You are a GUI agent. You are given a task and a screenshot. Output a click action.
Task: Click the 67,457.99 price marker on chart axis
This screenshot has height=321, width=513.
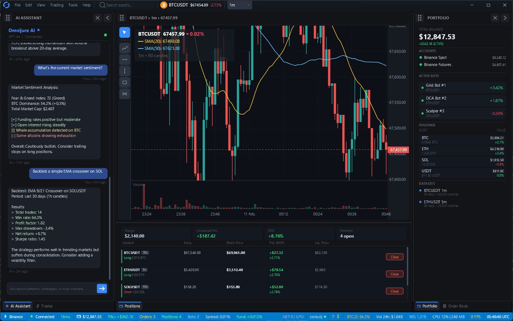(x=398, y=150)
